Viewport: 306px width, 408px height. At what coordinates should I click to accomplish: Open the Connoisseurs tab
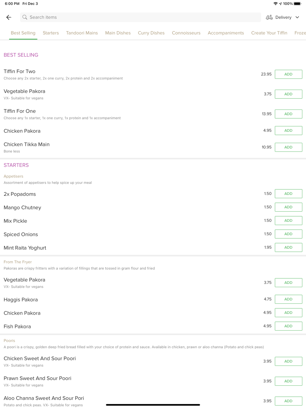click(x=186, y=33)
